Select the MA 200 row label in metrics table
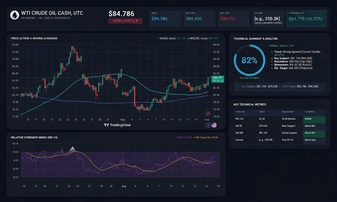The height and width of the screenshot is (202, 337). pos(240,133)
